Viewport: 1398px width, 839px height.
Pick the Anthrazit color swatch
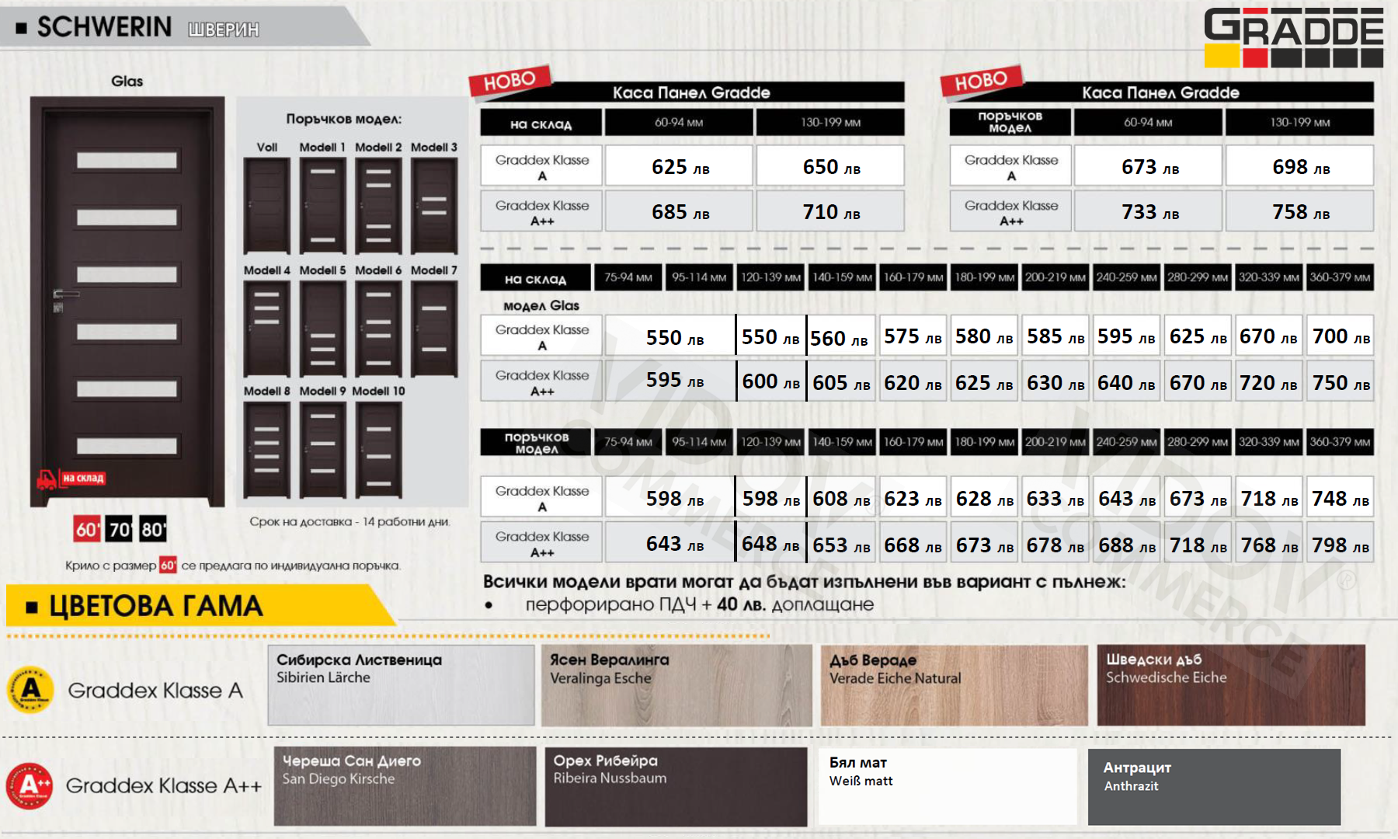(x=1214, y=786)
